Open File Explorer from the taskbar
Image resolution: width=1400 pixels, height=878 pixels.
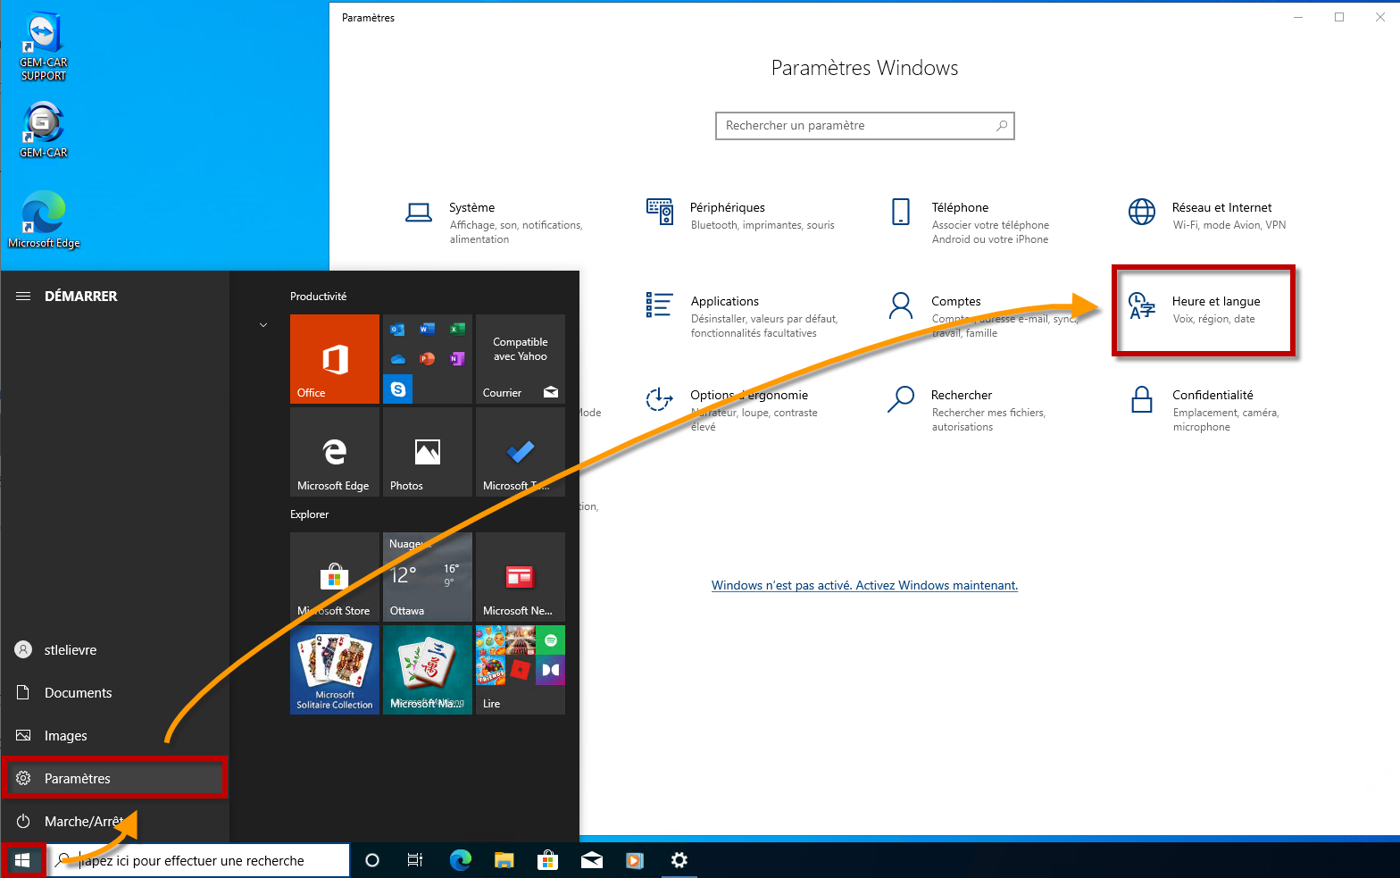(x=504, y=860)
